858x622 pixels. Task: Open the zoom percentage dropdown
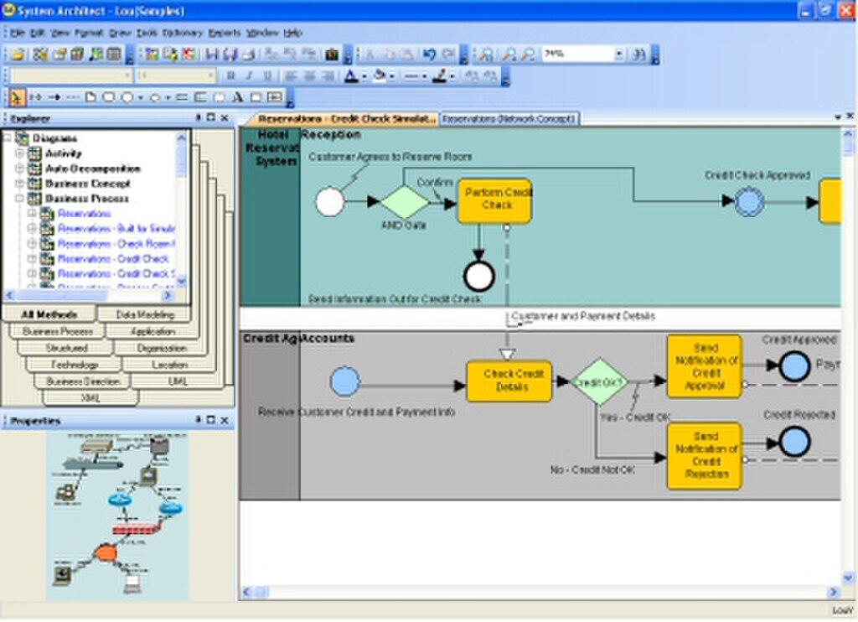(x=619, y=54)
